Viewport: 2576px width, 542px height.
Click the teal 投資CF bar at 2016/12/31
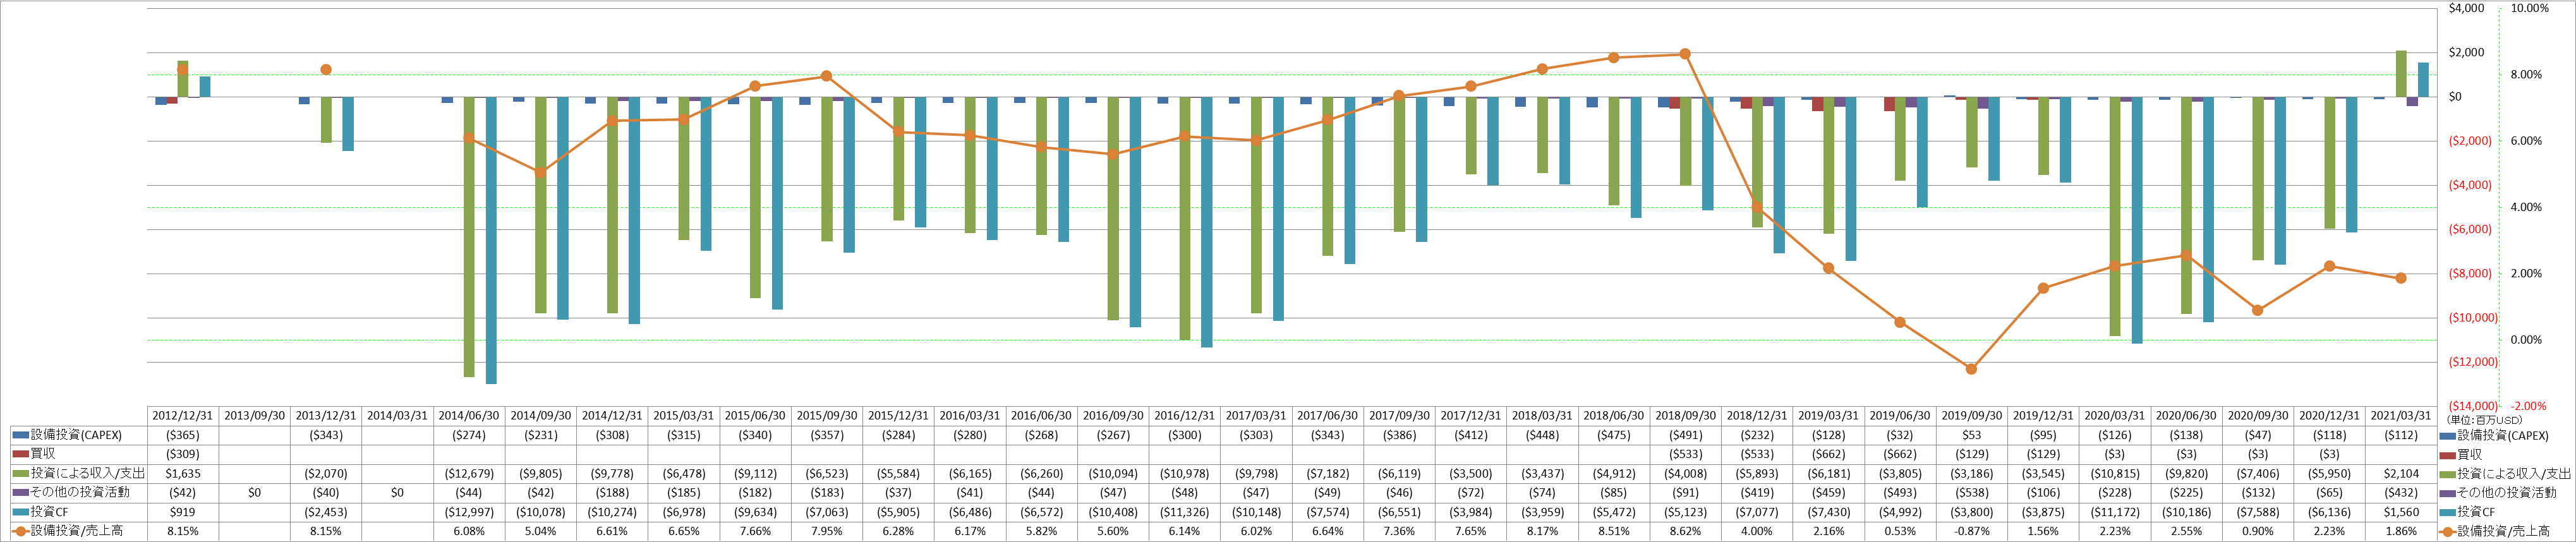(x=1206, y=222)
